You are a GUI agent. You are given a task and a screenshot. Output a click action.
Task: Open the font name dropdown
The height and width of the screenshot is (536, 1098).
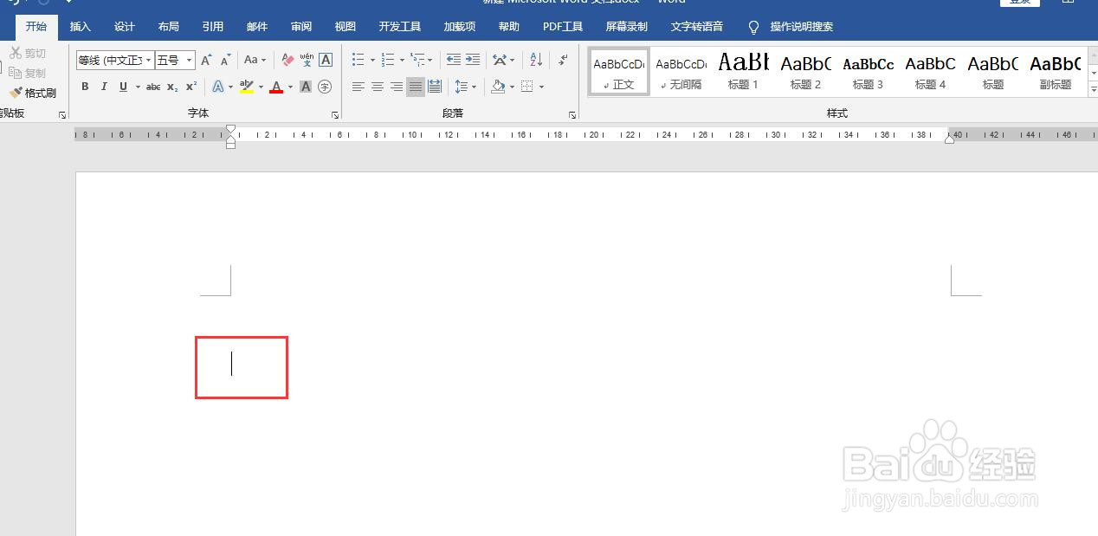149,60
